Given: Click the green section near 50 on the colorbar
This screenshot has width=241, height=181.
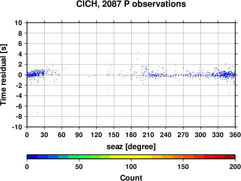Looking at the screenshot, I should (x=79, y=157).
